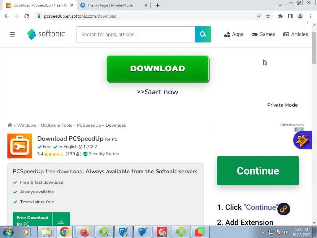Click inside the Search for apps field

136,34
